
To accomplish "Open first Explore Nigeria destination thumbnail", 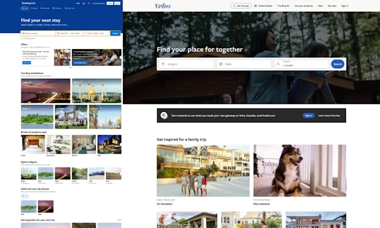I will 28,173.
